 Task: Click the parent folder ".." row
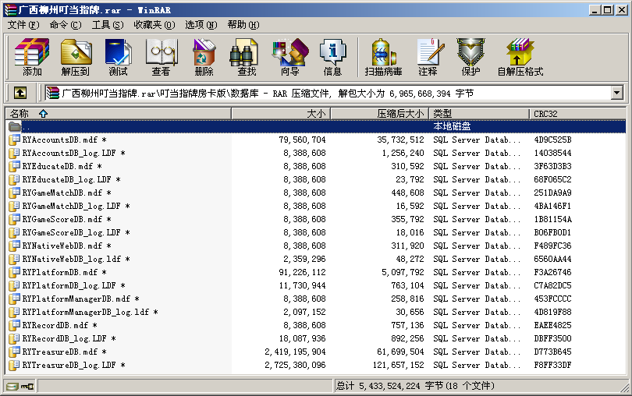point(27,126)
